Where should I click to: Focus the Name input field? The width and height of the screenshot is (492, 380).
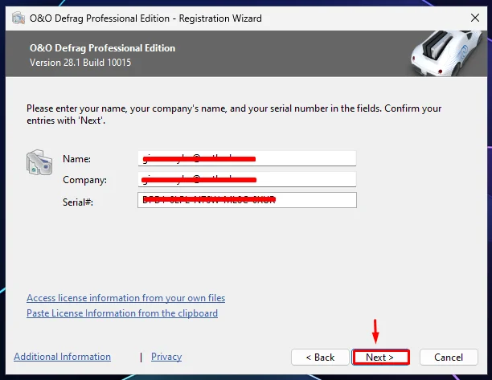247,158
